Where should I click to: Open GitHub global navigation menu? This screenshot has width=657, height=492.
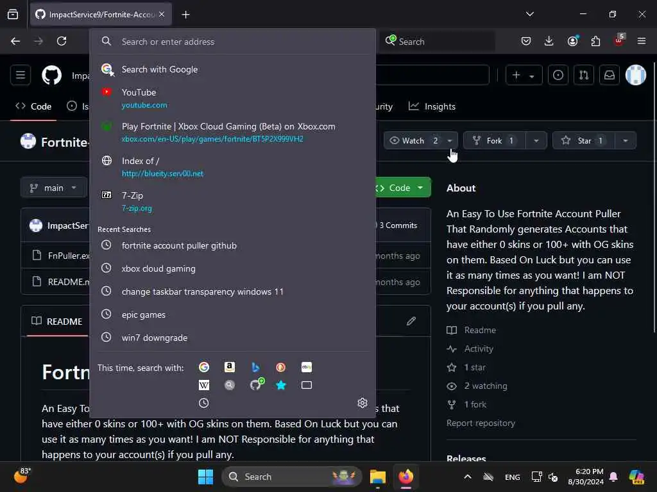pos(21,76)
